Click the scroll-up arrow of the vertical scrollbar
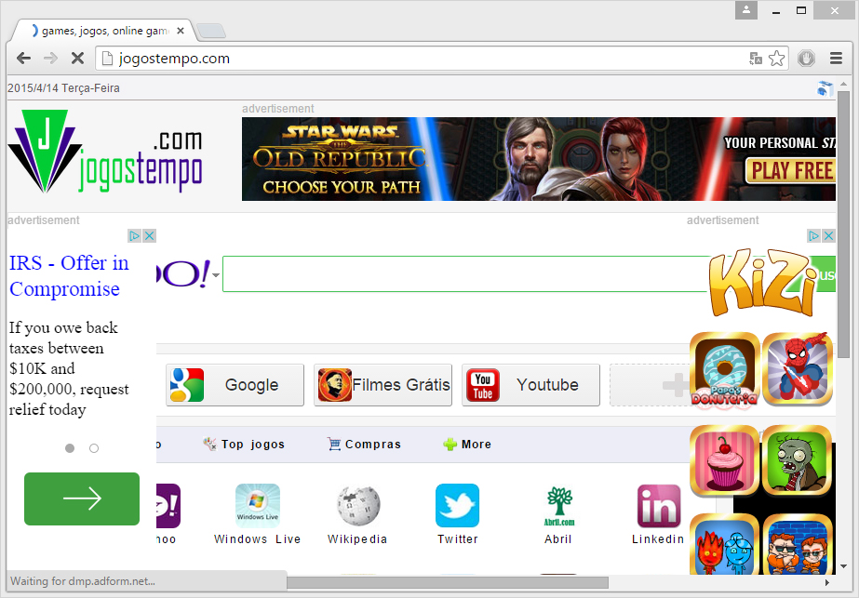 (x=844, y=85)
